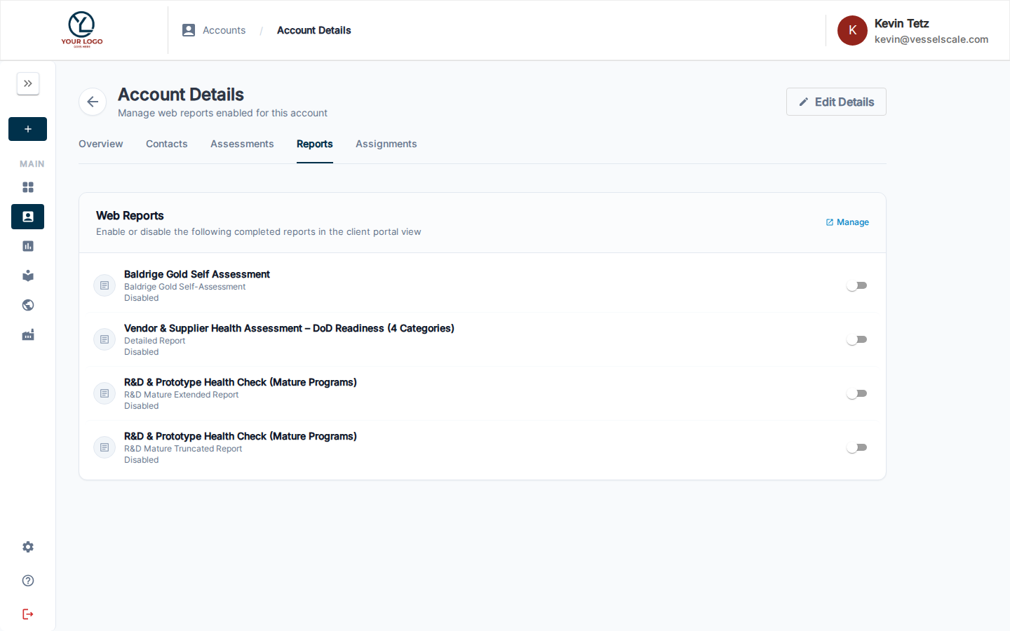Click the Vendor & Supplier Health Assessment title

[289, 328]
